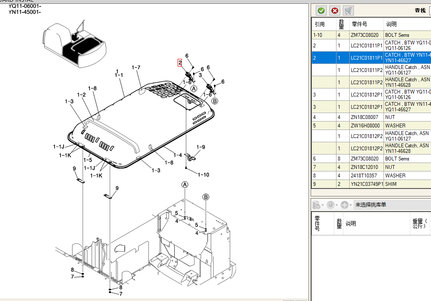Click the shopping cart icon
Image resolution: width=431 pixels, height=301 pixels.
click(348, 11)
